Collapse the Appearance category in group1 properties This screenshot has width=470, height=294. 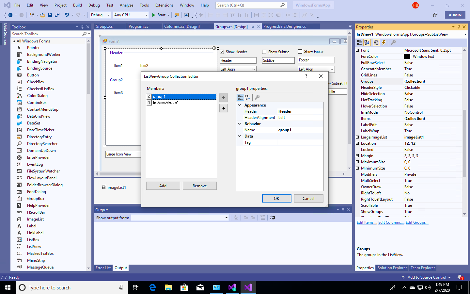(x=240, y=105)
